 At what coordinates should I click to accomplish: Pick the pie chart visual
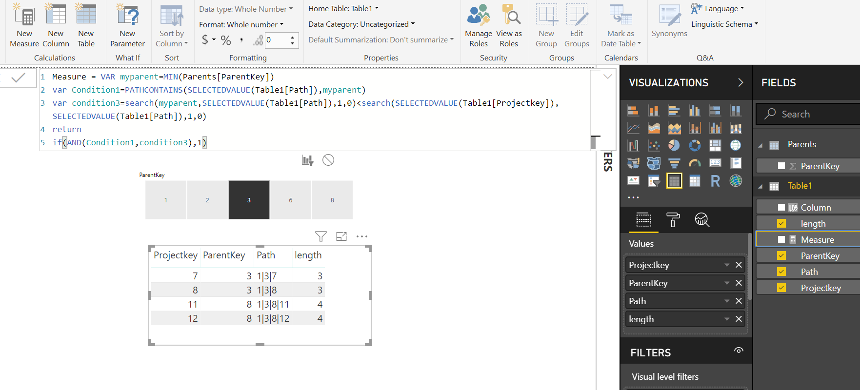[x=674, y=145]
